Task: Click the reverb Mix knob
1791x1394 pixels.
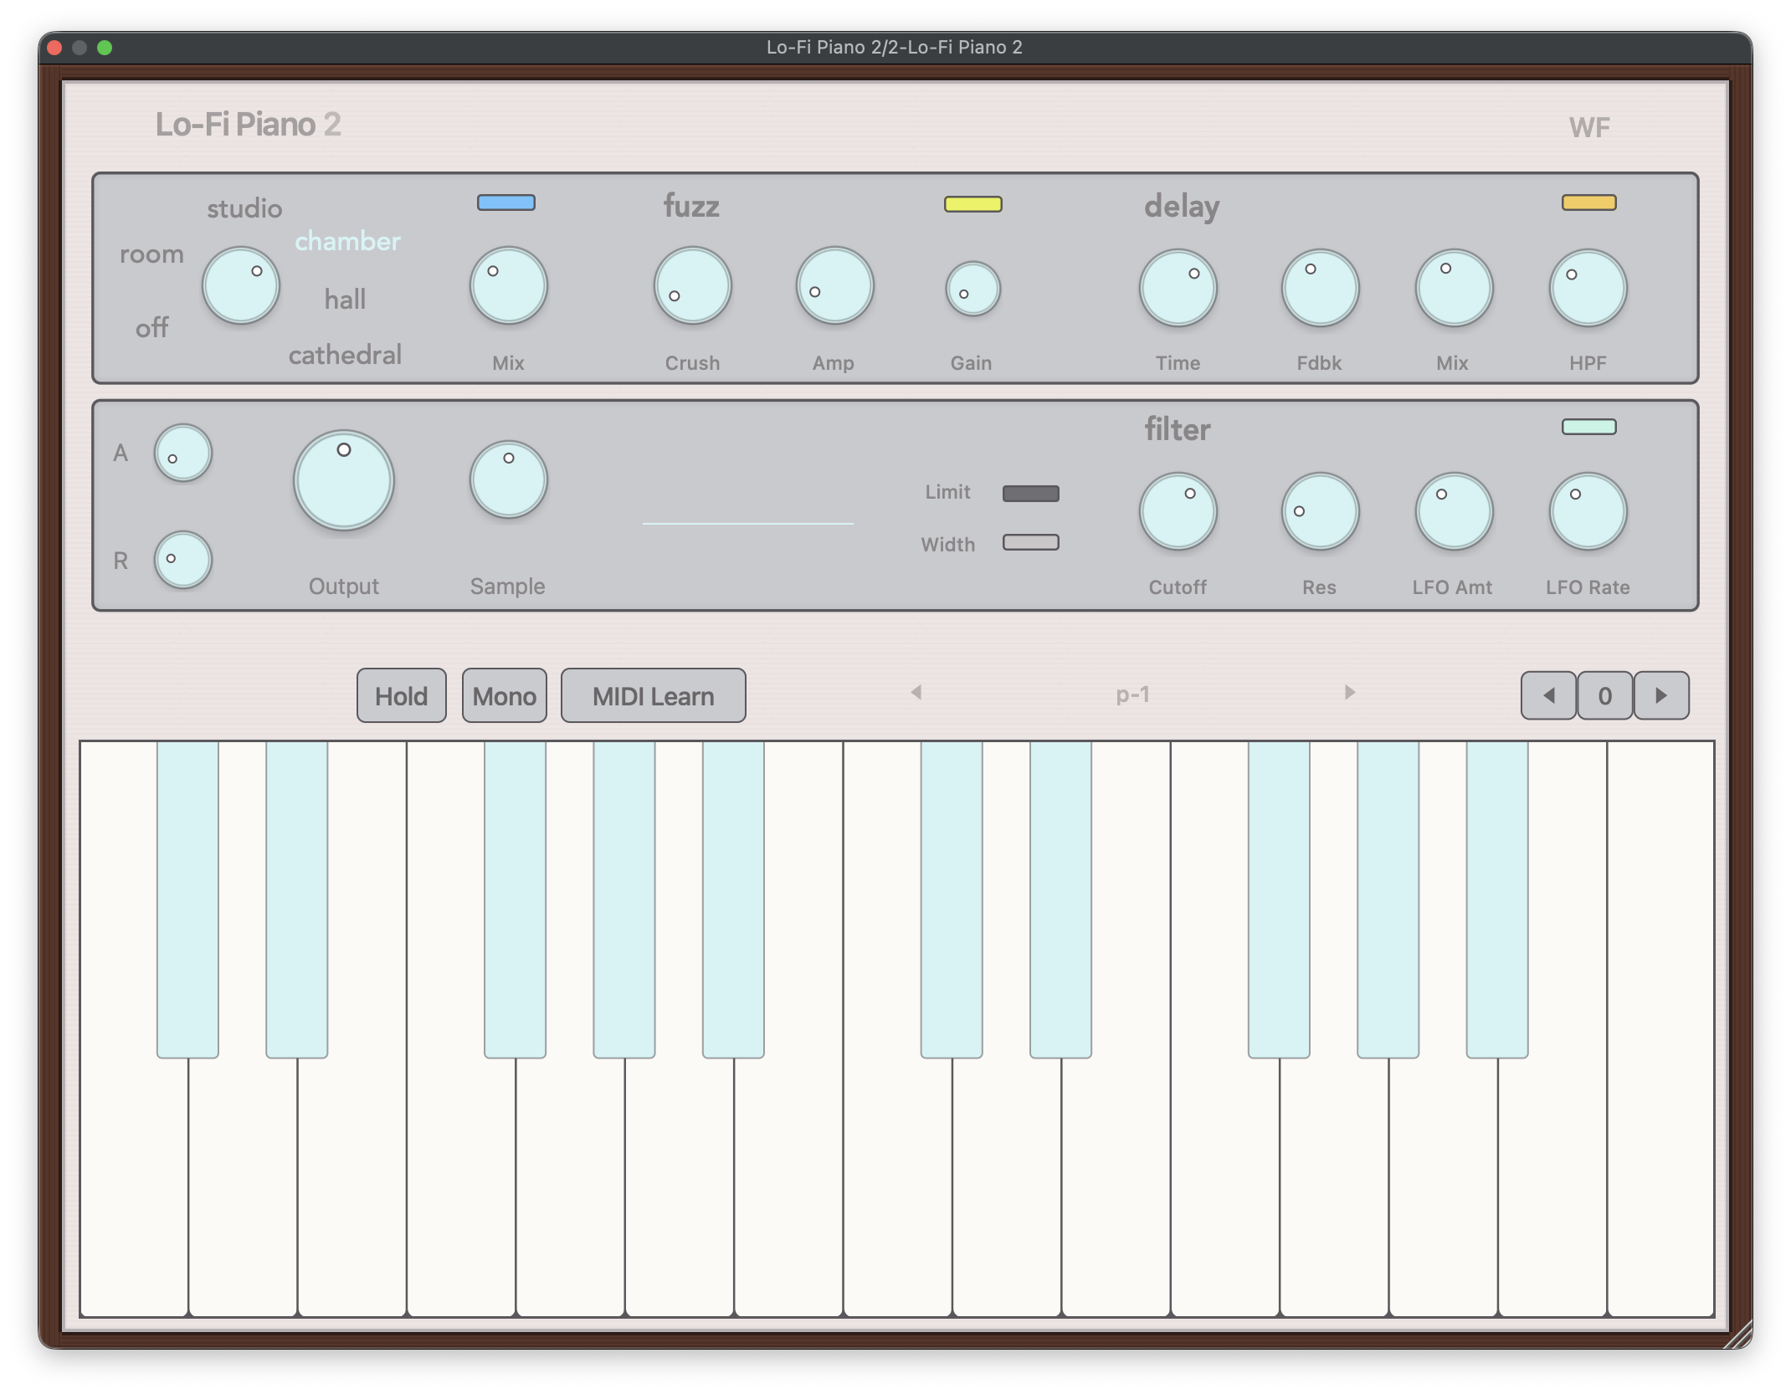Action: (509, 285)
